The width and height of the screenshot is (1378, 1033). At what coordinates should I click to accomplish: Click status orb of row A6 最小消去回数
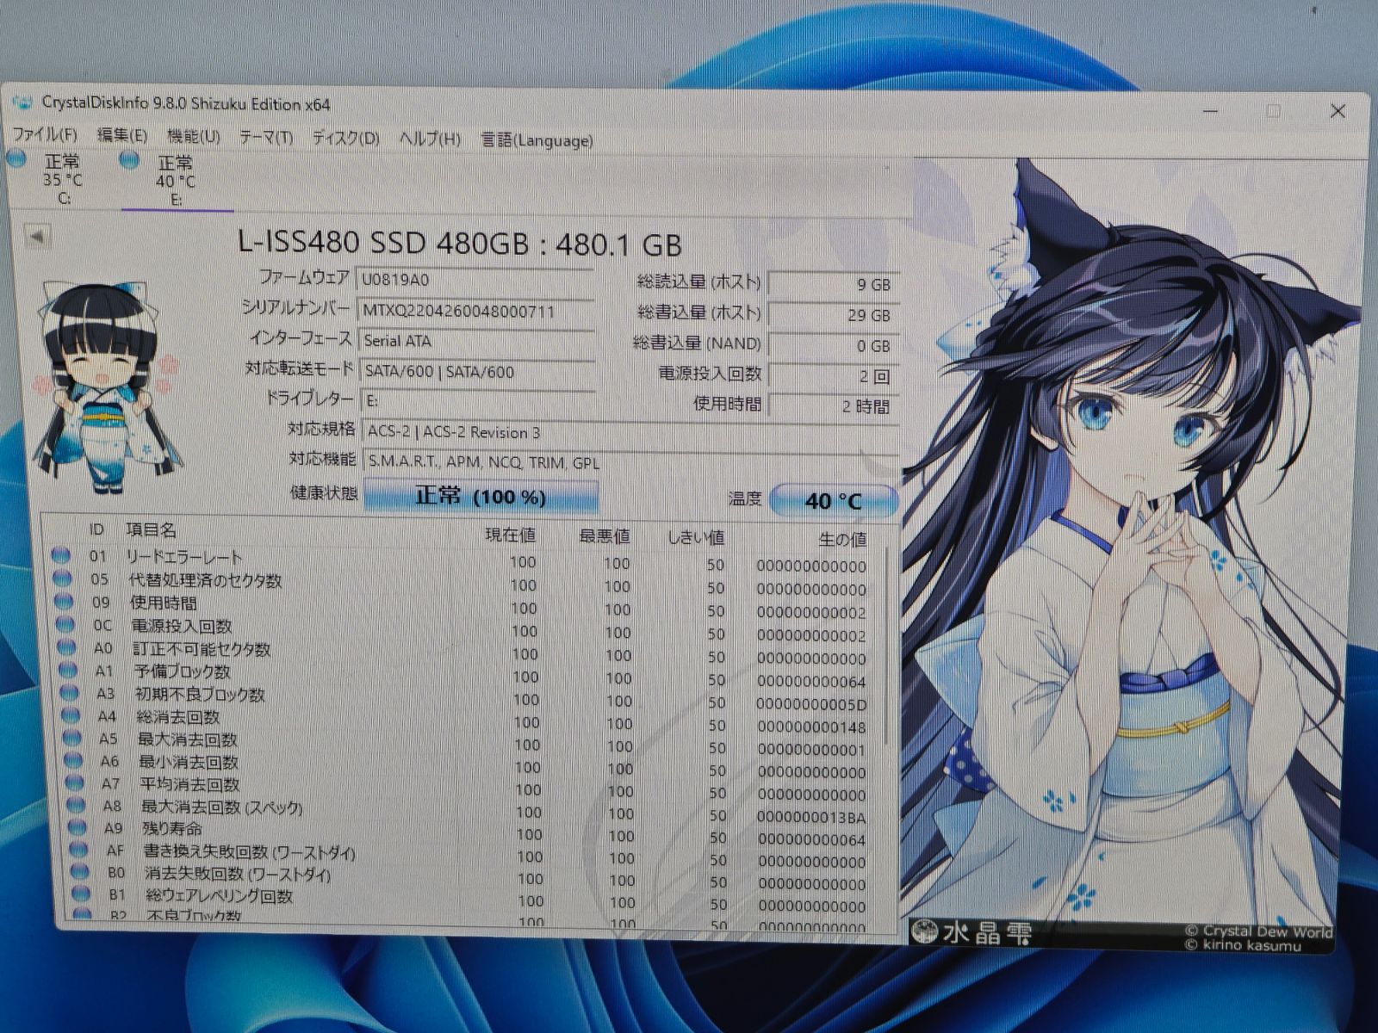click(x=75, y=760)
